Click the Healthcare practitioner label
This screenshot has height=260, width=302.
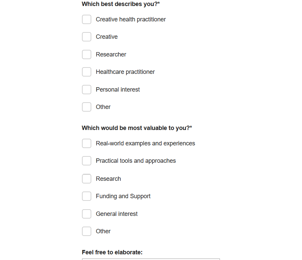click(125, 72)
